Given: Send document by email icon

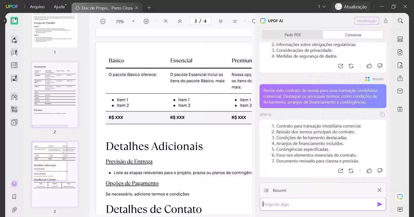Looking at the screenshot, I should point(400,91).
